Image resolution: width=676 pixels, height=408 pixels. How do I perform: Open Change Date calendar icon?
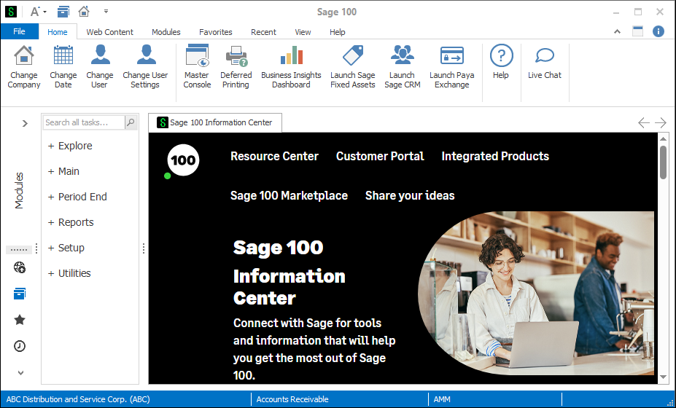coord(63,66)
